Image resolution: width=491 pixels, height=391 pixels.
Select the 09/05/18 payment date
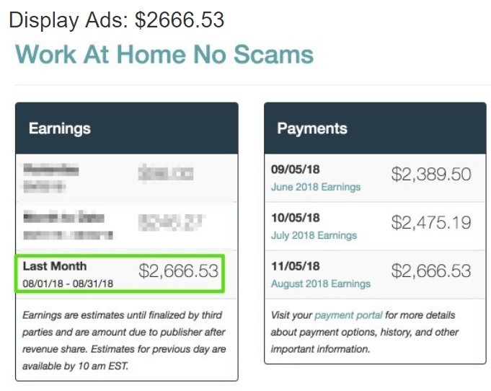coord(296,170)
